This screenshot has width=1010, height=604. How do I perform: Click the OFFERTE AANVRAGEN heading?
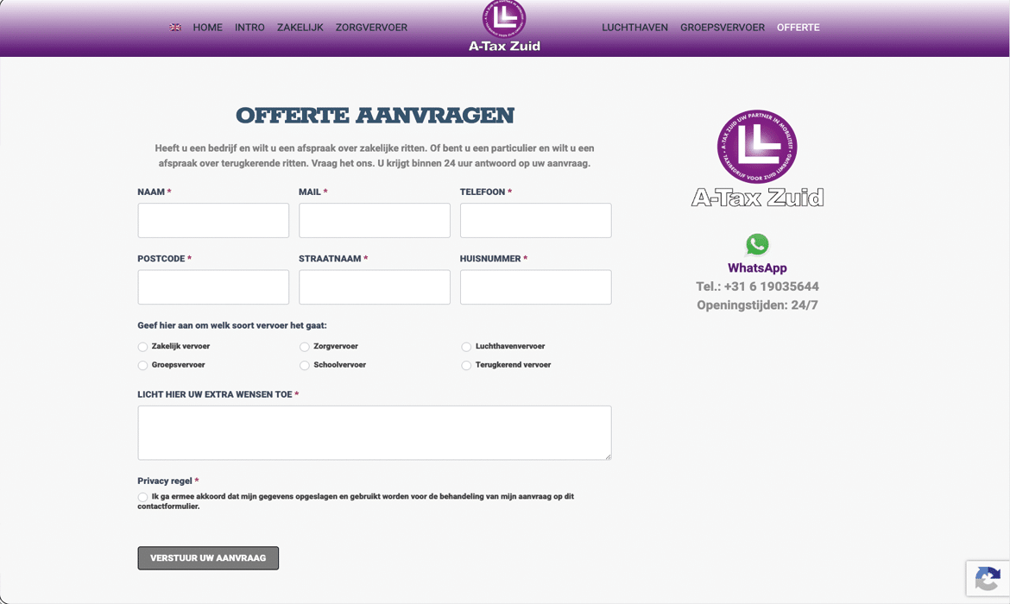coord(375,116)
